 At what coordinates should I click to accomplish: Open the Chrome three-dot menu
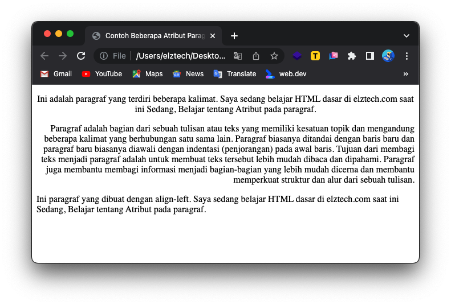point(407,56)
